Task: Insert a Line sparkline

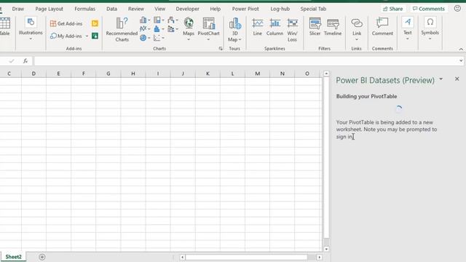Action: tap(258, 27)
